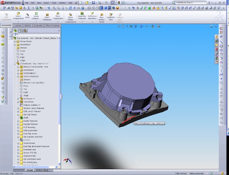Viewport: 229px width, 175px height.
Task: Open the FeatureManager design tree tab icon
Action: click(x=15, y=31)
